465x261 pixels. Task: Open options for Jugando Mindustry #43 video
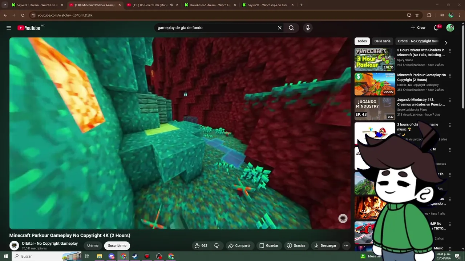(450, 100)
